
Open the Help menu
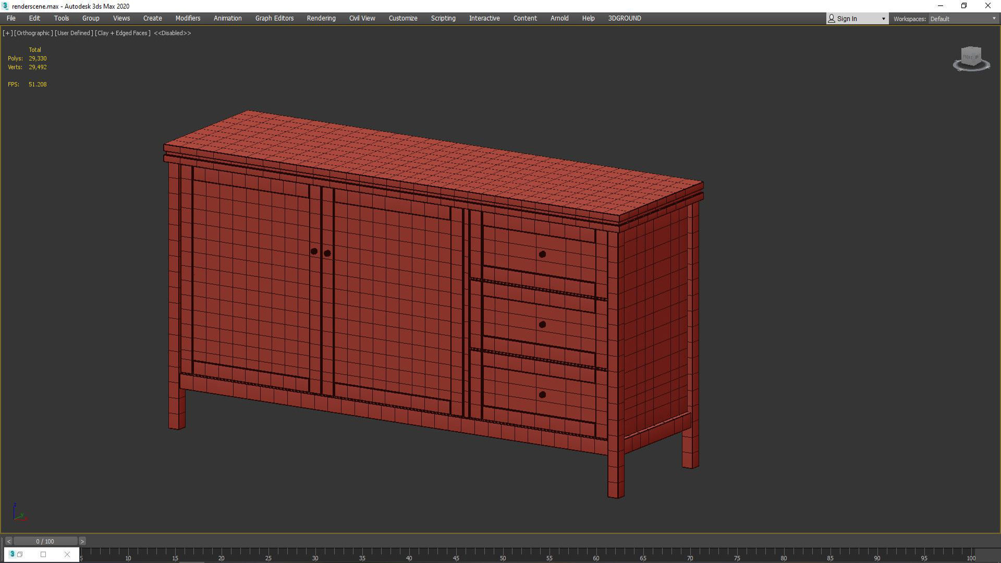click(x=588, y=18)
